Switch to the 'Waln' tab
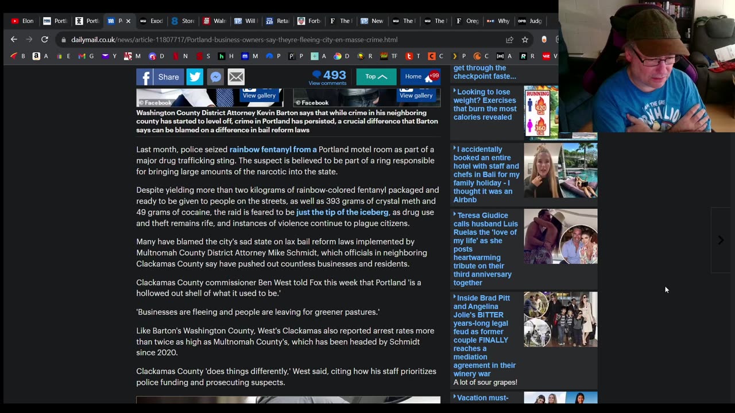The height and width of the screenshot is (413, 735). (x=215, y=21)
